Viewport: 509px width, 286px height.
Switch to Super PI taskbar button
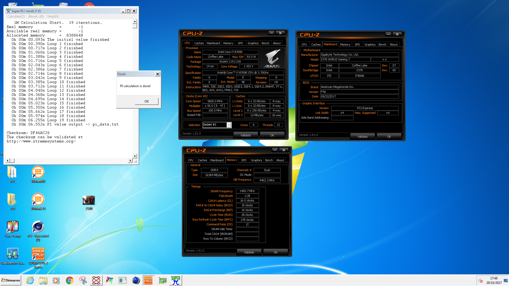coord(175,280)
